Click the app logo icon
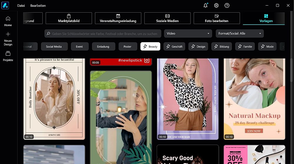The image size is (294, 164). pos(5,5)
